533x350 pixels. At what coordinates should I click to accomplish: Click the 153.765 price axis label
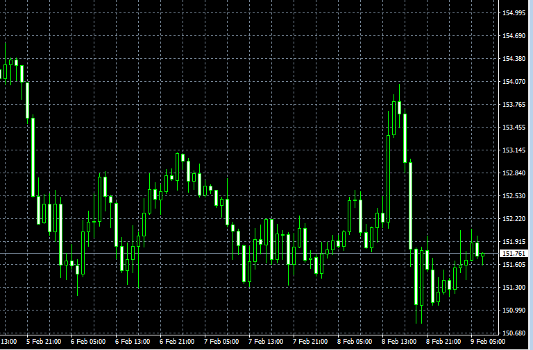(514, 104)
